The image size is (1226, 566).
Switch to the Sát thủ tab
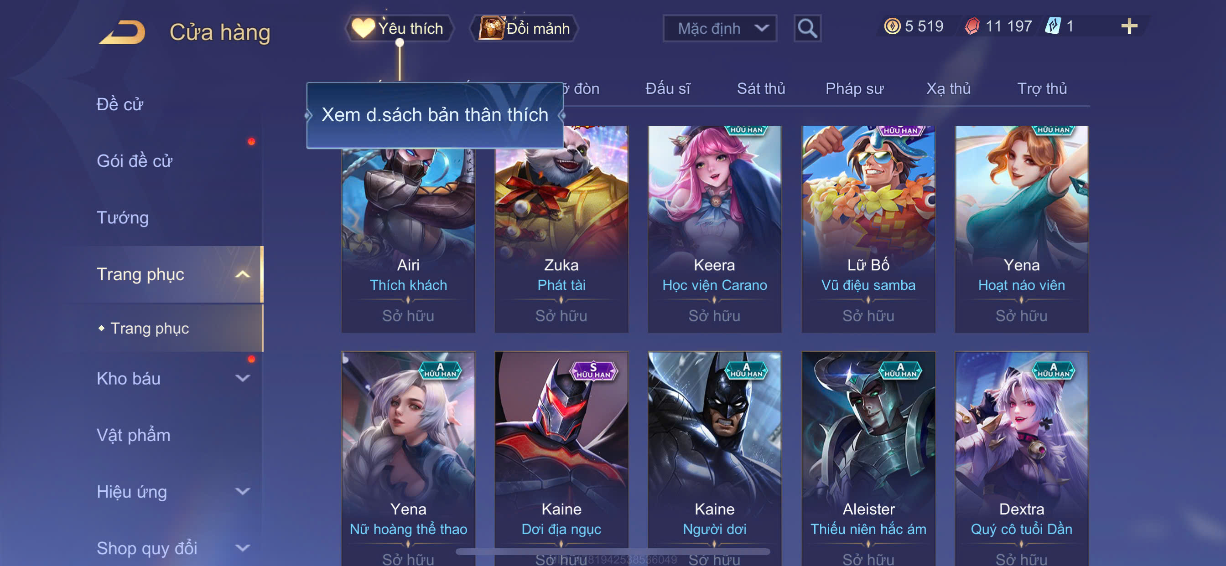[760, 88]
